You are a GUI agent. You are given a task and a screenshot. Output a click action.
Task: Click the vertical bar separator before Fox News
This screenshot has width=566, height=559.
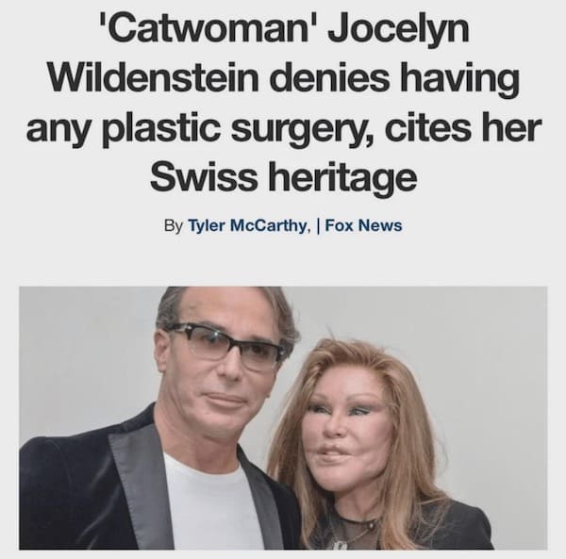tap(318, 225)
